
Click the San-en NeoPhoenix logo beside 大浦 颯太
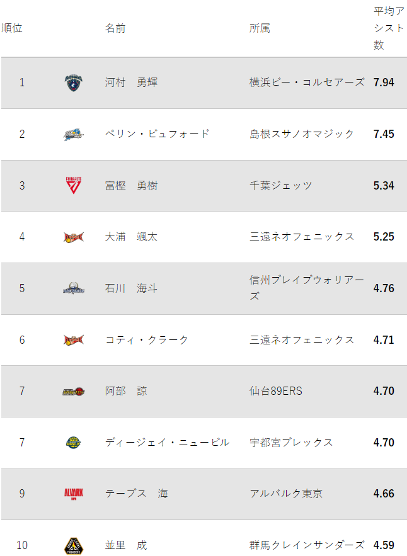coord(74,237)
